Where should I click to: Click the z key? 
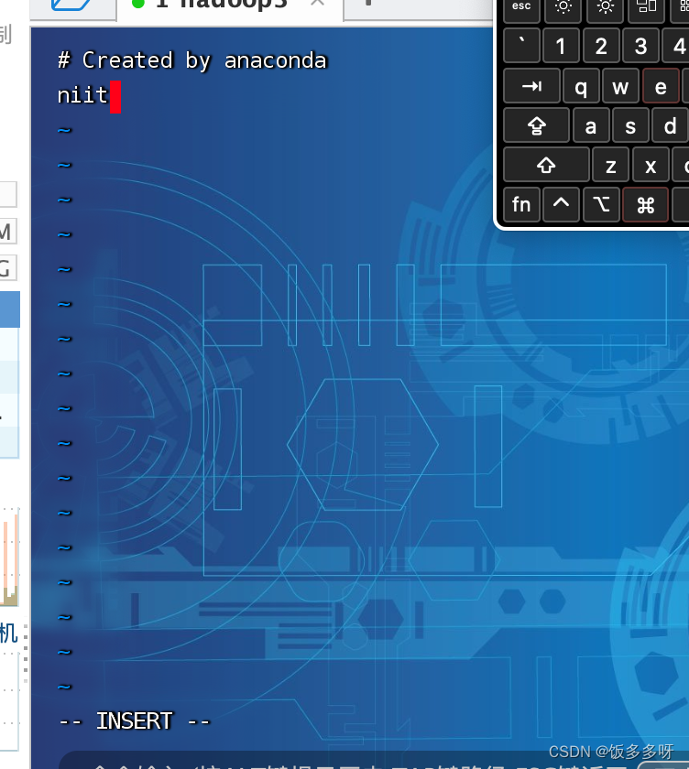[x=610, y=165]
